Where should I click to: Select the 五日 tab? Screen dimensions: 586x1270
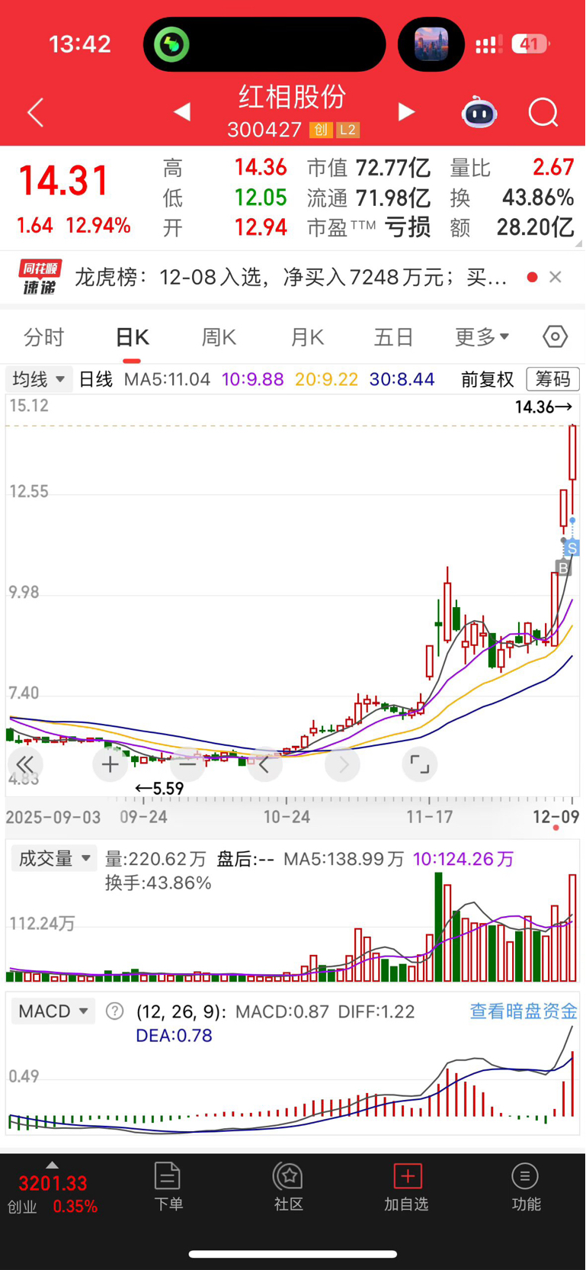click(x=394, y=337)
